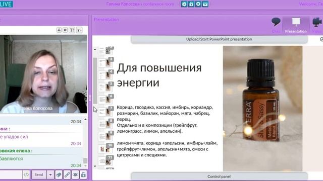The width and height of the screenshot is (323, 181).
Task: Select slide thumbnail 6
Action: click(106, 100)
